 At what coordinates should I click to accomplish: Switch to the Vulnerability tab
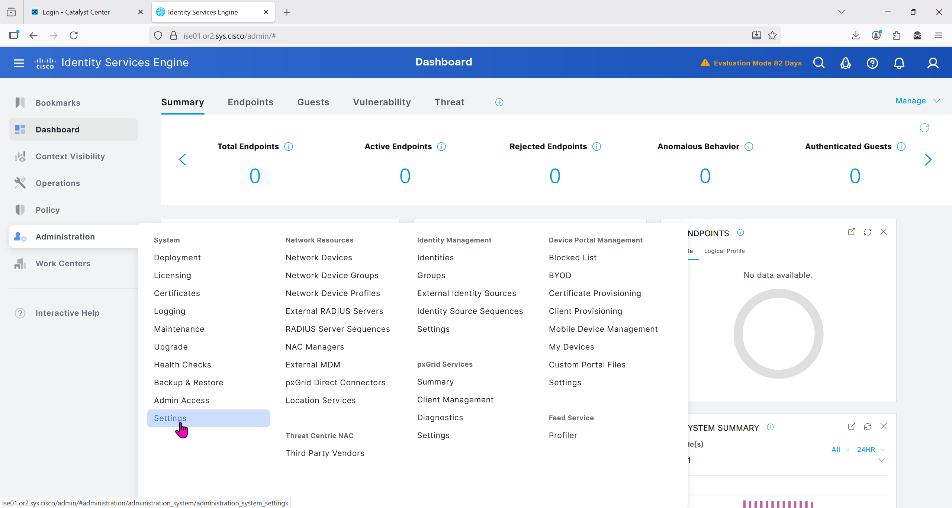pyautogui.click(x=382, y=102)
